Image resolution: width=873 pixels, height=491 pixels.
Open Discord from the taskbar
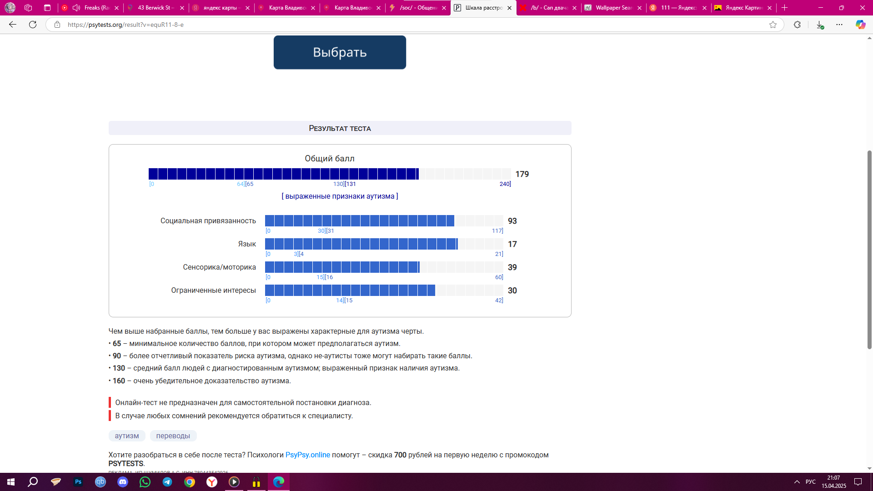click(x=123, y=482)
